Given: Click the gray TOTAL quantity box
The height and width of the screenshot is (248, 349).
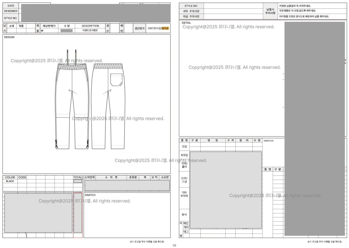Looking at the screenshot, I should coord(78,181).
